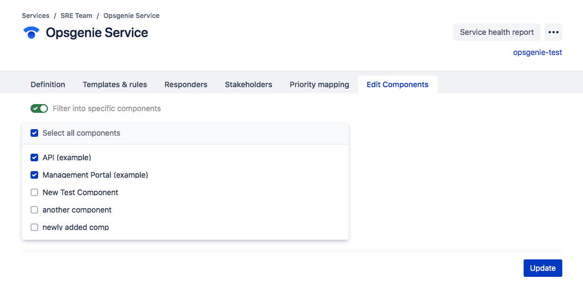Select the Stakeholders tab
The height and width of the screenshot is (291, 583).
pyautogui.click(x=248, y=84)
